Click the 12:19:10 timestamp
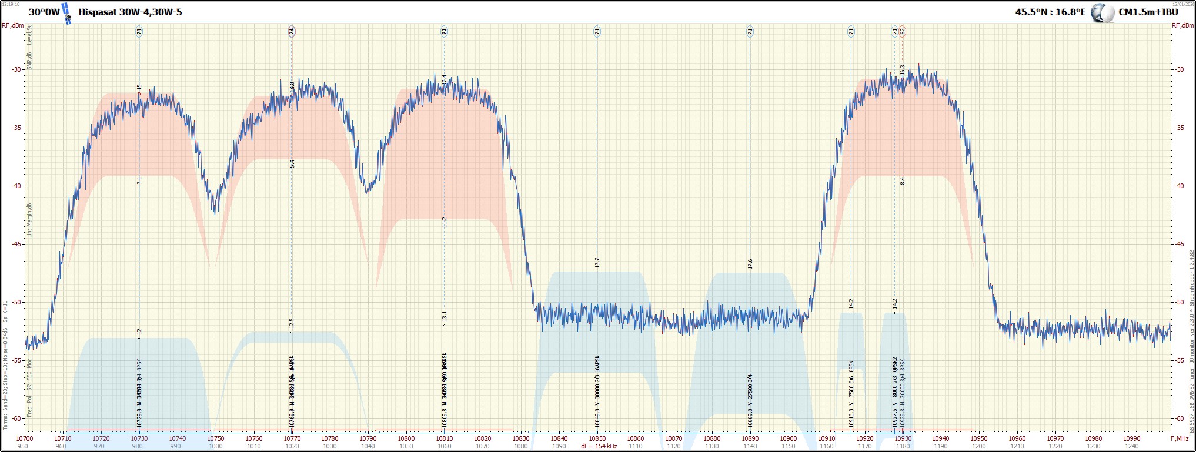This screenshot has height=452, width=1196. click(11, 4)
